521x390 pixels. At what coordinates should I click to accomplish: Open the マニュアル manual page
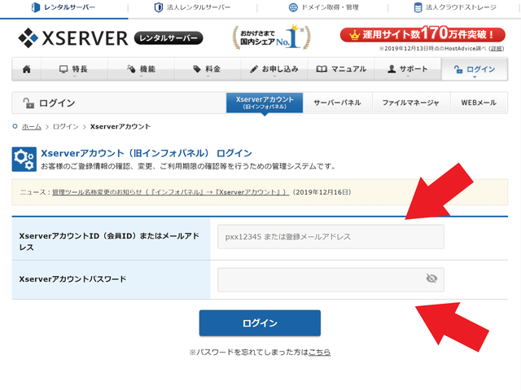(341, 69)
